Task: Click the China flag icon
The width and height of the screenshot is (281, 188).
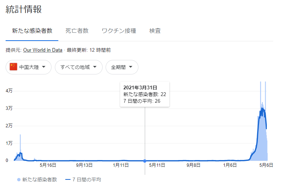Action: 13,67
